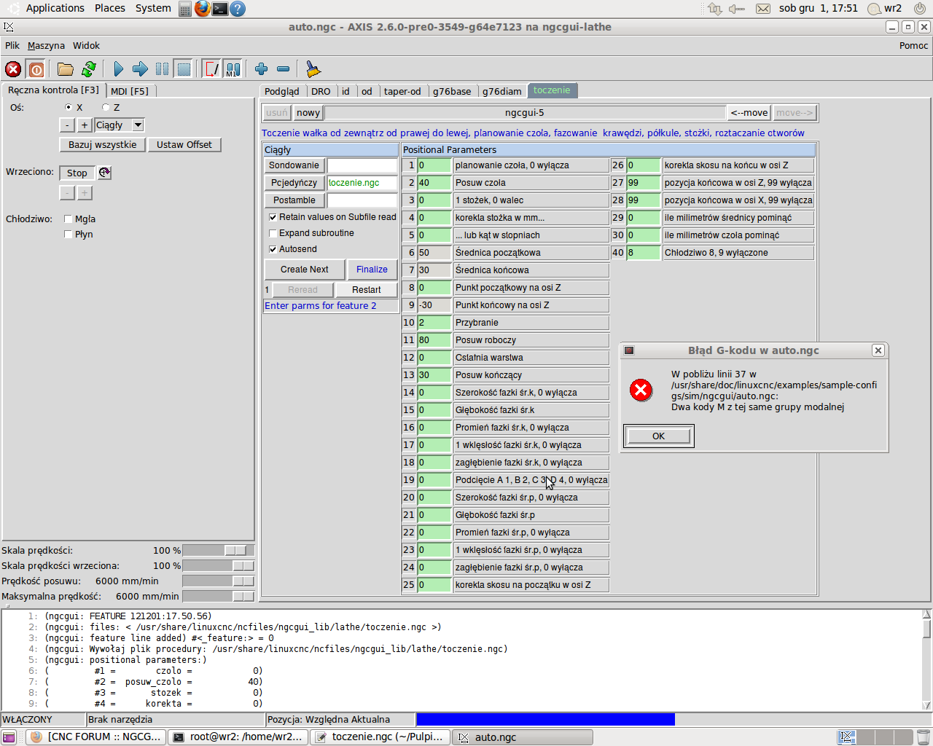Viewport: 933px width, 746px height.
Task: Open help icon in top panel
Action: click(237, 9)
